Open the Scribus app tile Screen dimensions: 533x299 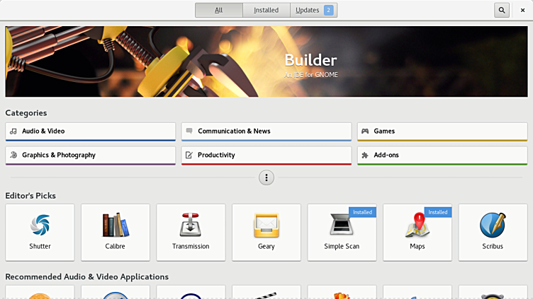493,233
